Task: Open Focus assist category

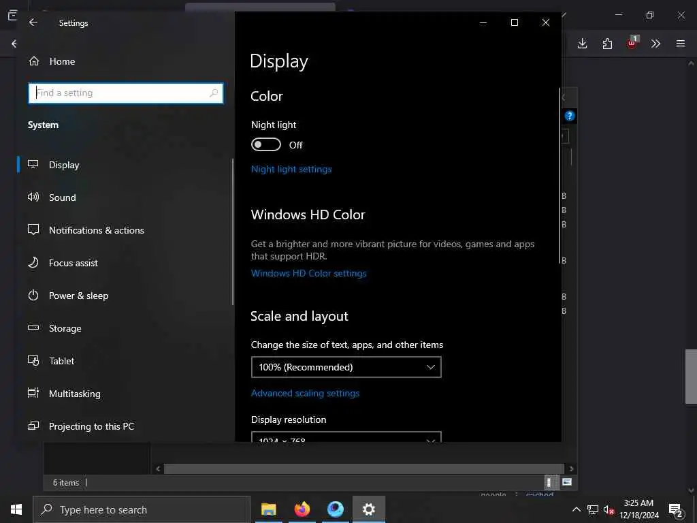Action: (125, 263)
